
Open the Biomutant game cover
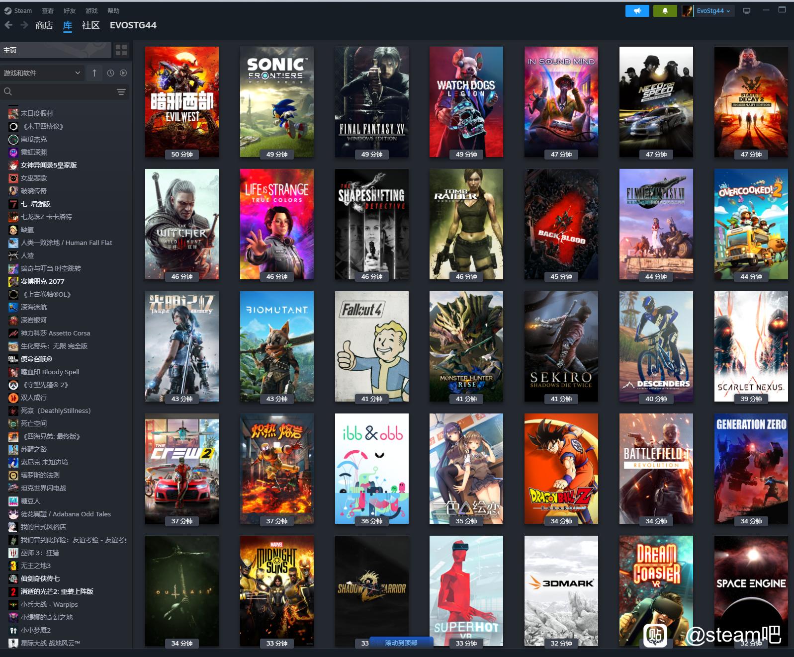277,346
